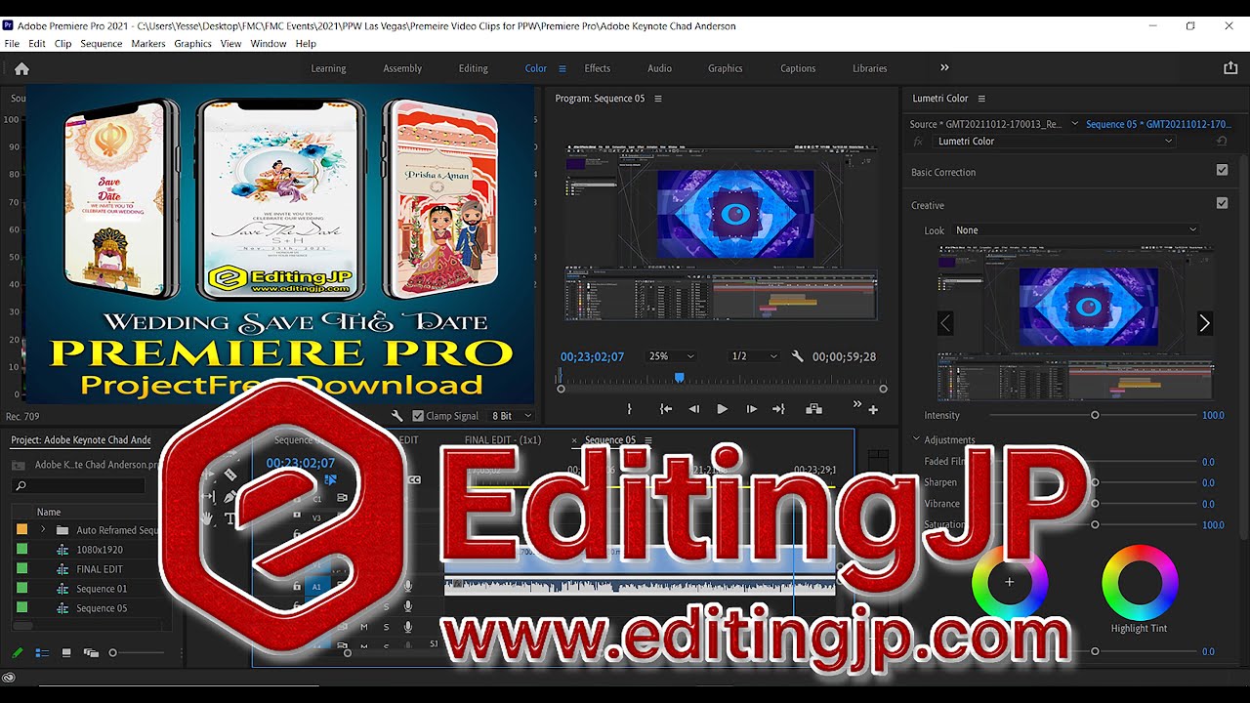The width and height of the screenshot is (1250, 703).
Task: Click the Play button in the Program monitor
Action: tap(722, 409)
